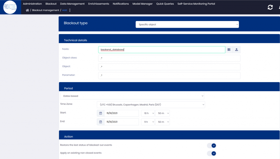The height and width of the screenshot is (159, 280).
Task: Click the Technical details section header
Action: click(169, 39)
